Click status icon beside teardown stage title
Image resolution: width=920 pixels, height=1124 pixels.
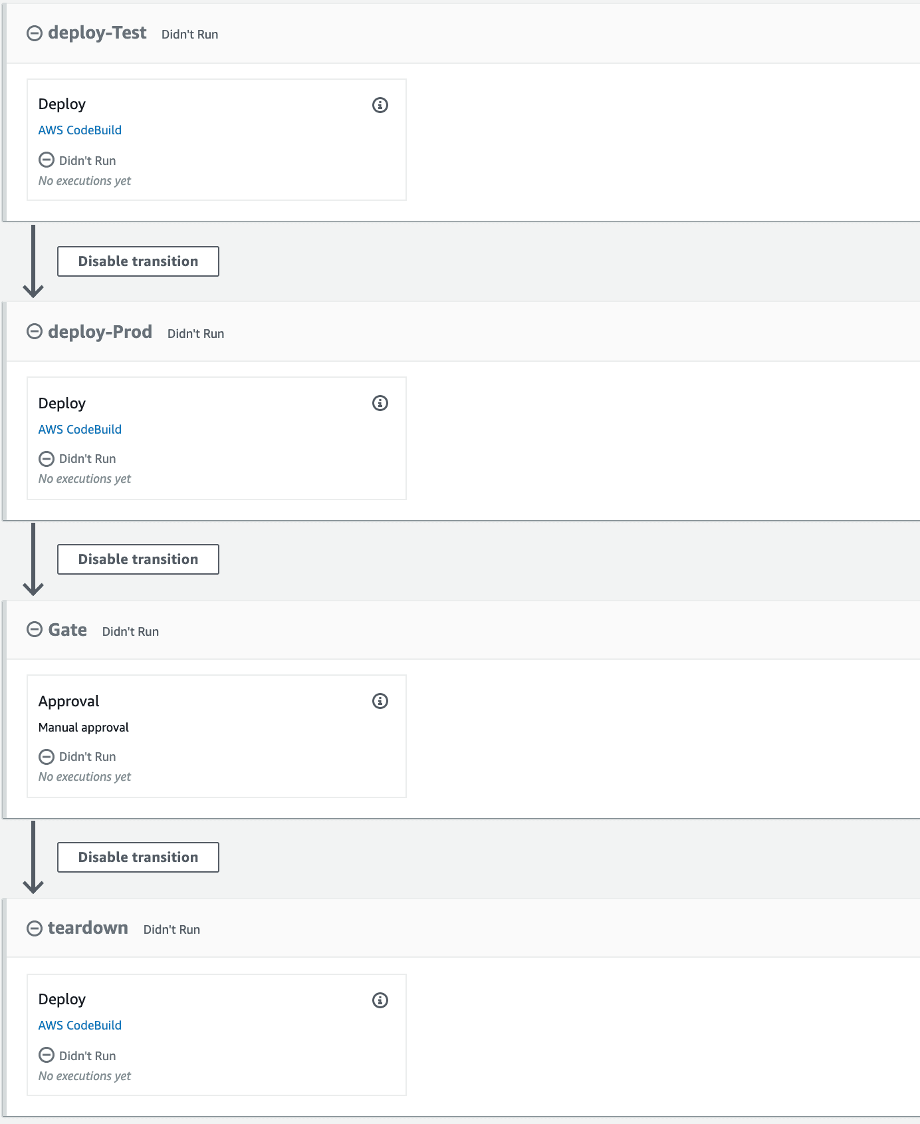(35, 928)
